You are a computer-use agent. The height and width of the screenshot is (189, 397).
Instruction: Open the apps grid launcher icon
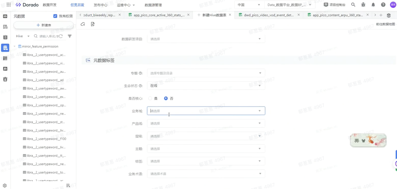[9, 5]
